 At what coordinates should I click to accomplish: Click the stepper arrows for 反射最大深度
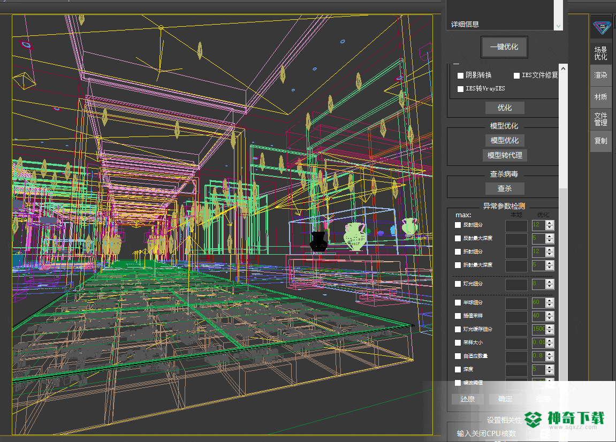550,239
